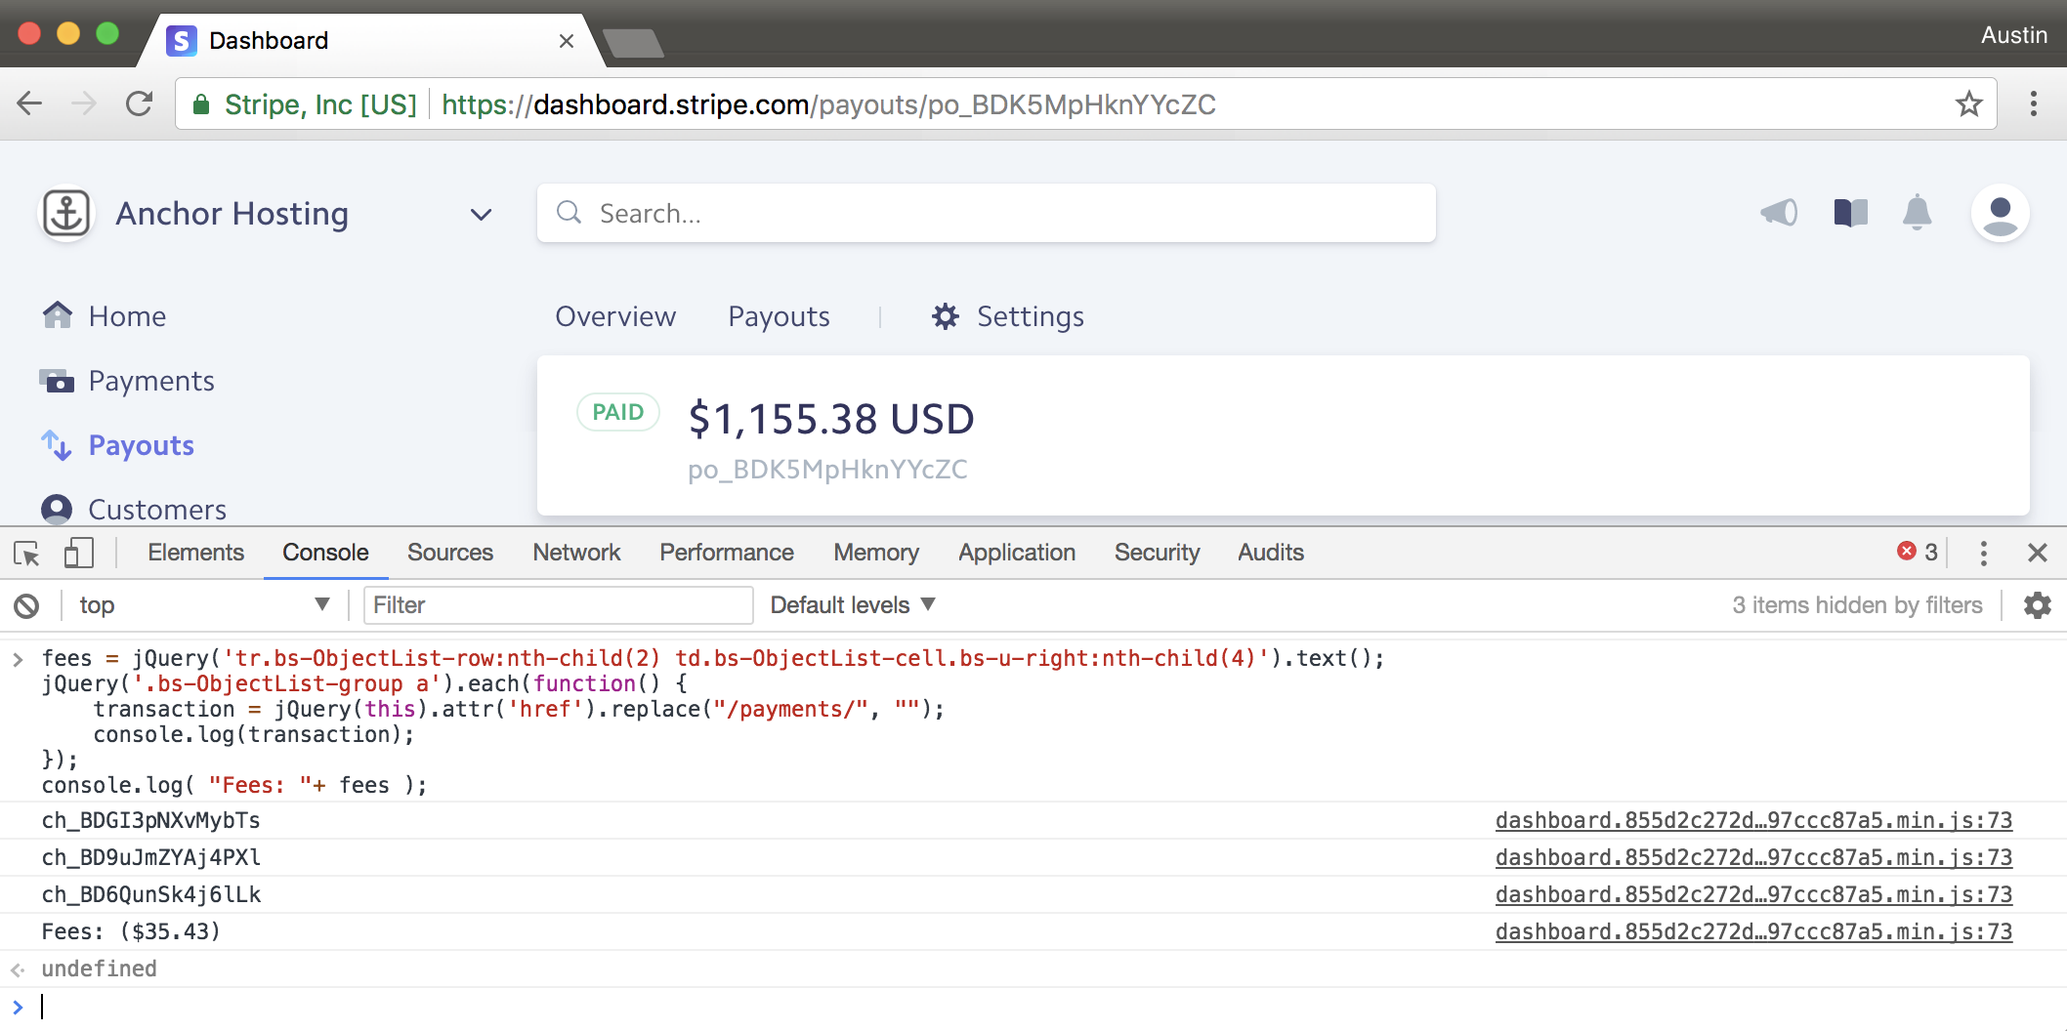This screenshot has height=1031, width=2067.
Task: Open notifications bell icon
Action: pos(1917,212)
